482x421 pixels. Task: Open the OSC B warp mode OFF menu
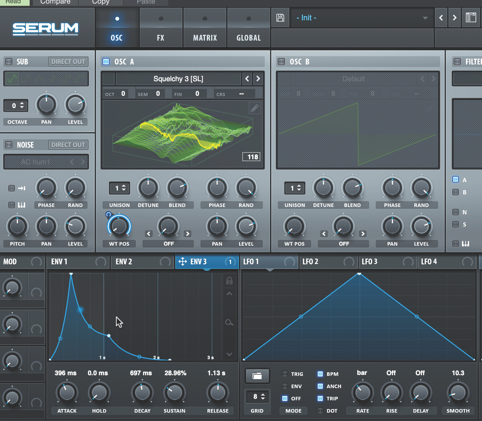[344, 244]
